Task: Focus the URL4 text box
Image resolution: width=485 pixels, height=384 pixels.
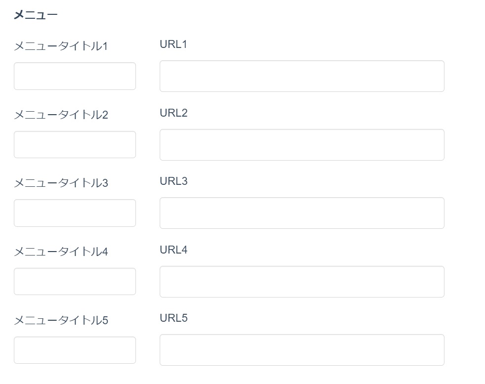Action: point(302,282)
